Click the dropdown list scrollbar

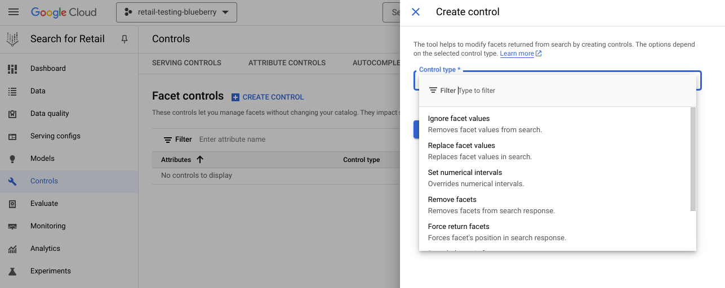[693, 159]
